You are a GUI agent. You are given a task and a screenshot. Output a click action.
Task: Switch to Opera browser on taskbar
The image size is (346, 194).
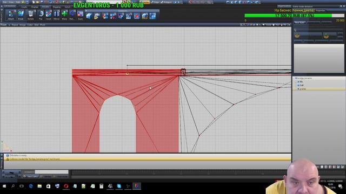click(66, 186)
